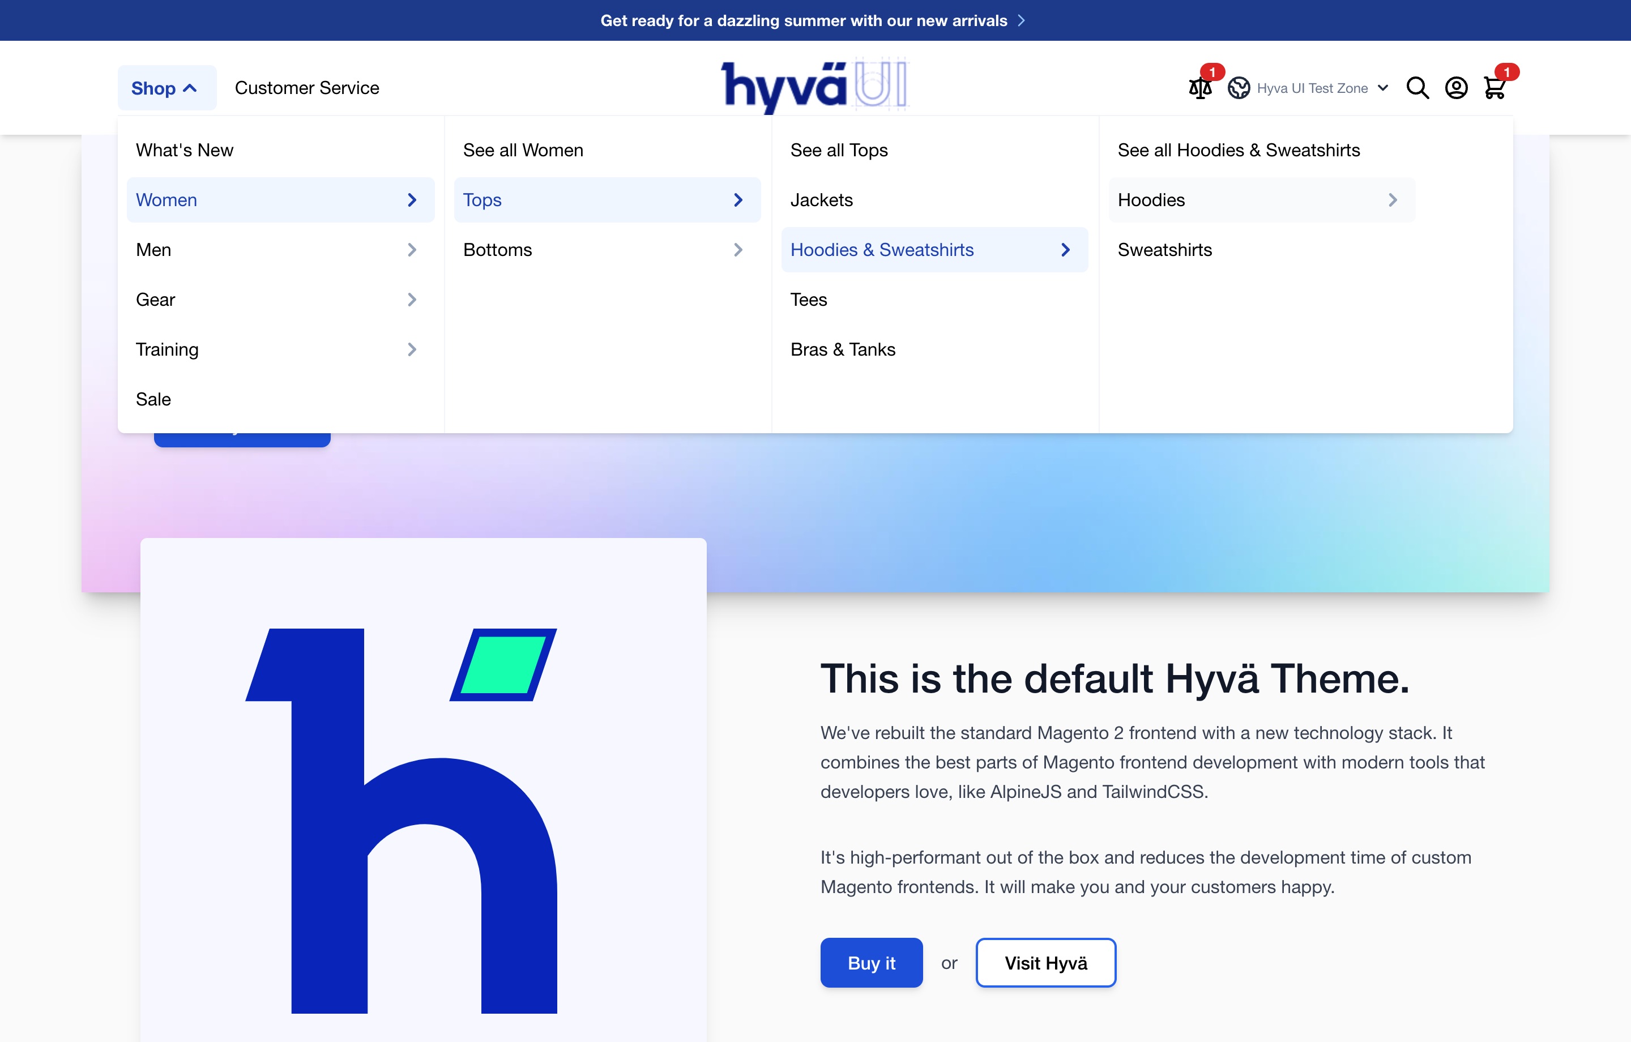Click heading 'This is the default Hyvä Theme.'
This screenshot has height=1042, width=1631.
pos(1114,678)
